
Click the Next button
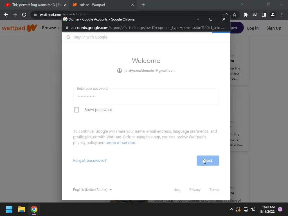[208, 161]
